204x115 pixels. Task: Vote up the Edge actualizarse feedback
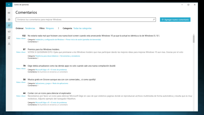tap(21, 68)
